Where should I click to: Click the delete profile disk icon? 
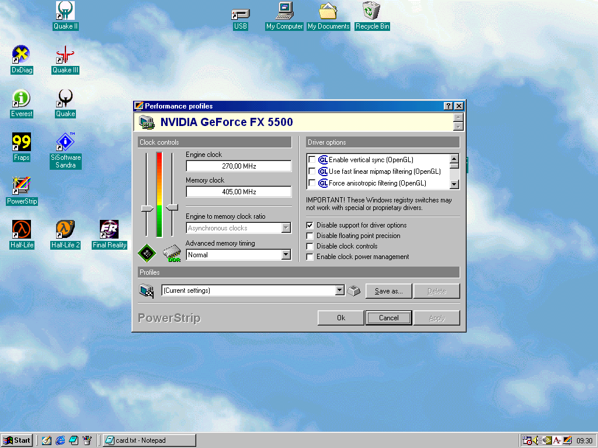click(353, 290)
